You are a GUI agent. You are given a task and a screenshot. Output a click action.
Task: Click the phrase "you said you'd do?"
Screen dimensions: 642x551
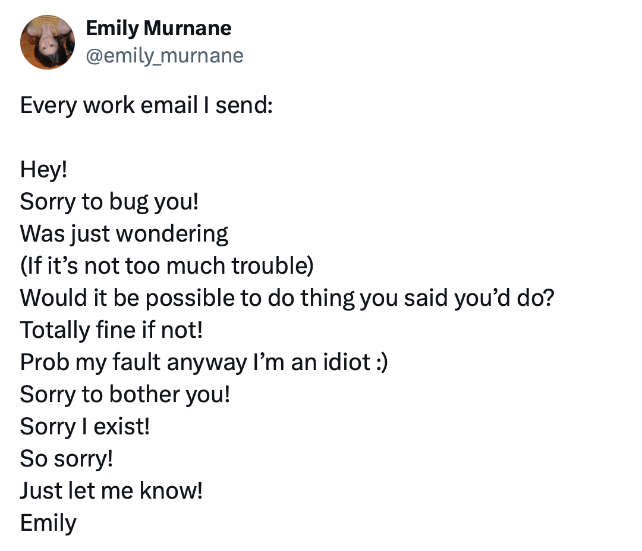tap(479, 298)
